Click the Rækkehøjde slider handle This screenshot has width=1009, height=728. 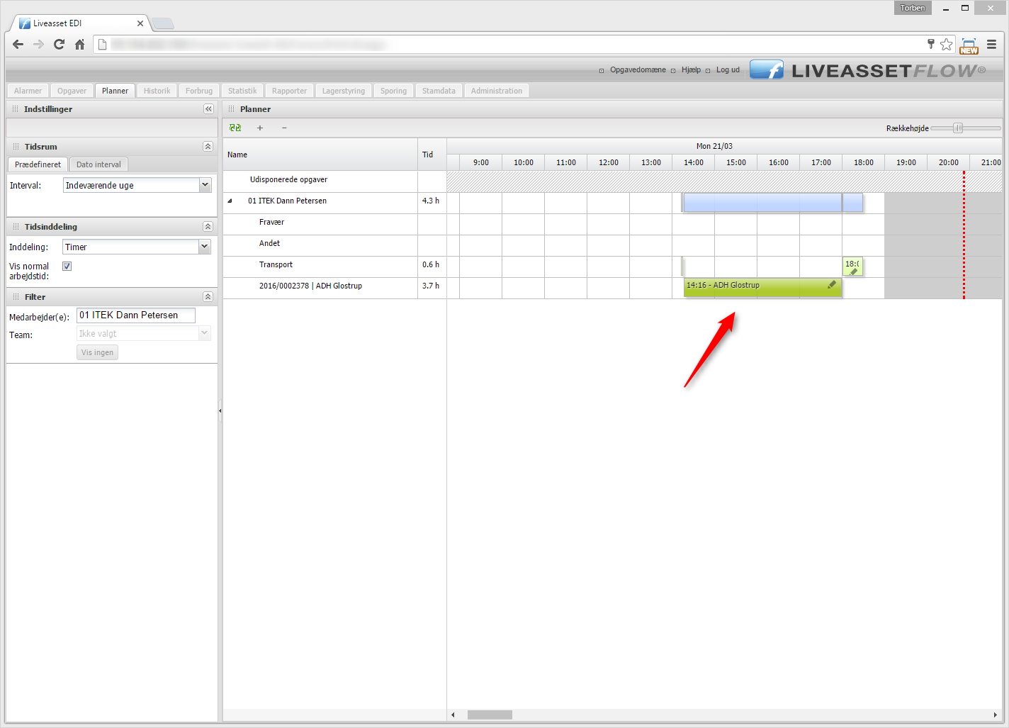point(958,128)
